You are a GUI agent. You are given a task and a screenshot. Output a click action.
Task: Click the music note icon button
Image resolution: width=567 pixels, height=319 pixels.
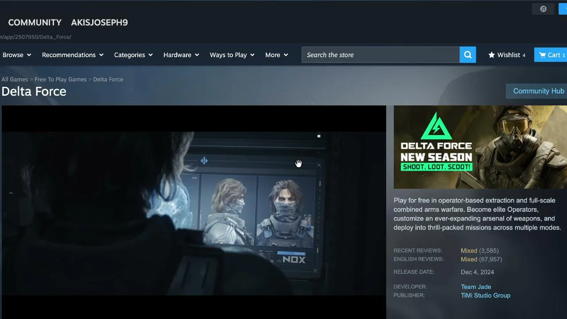tap(544, 9)
